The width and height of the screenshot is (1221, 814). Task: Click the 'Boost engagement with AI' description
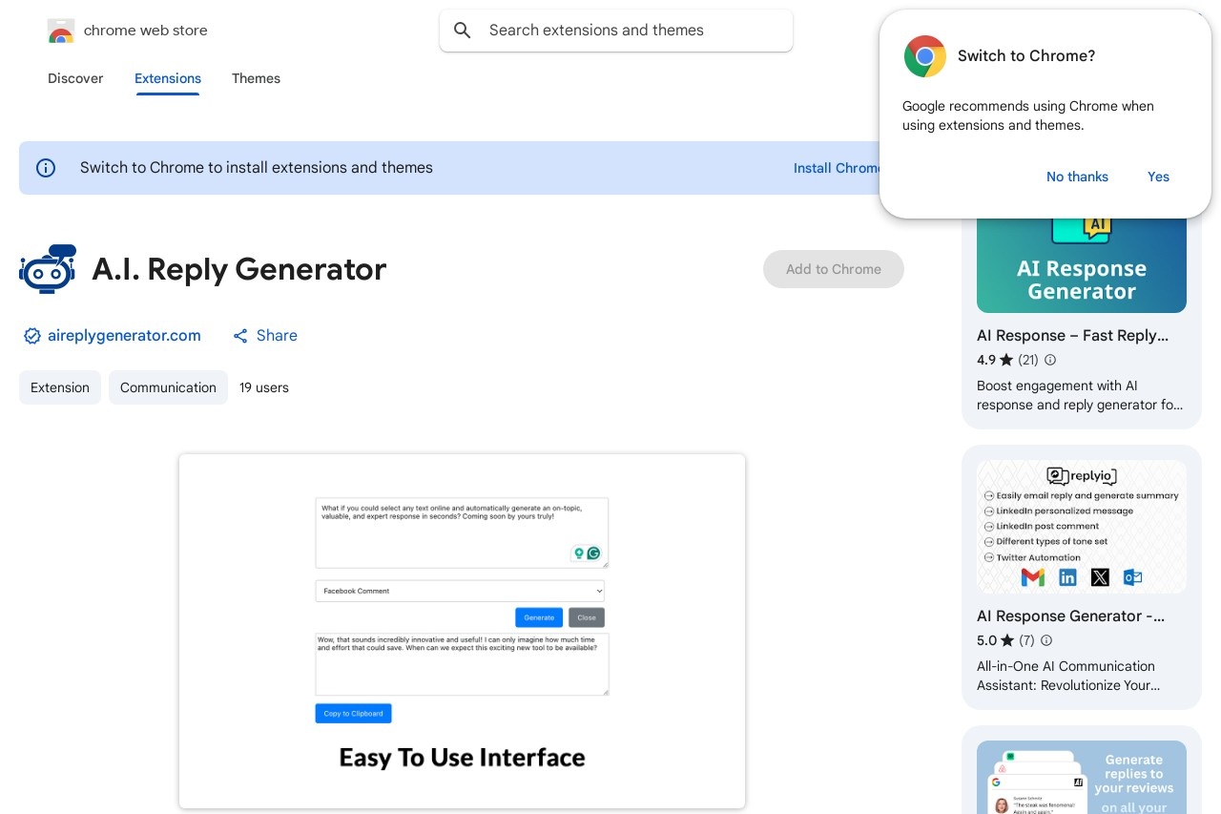tap(1080, 395)
